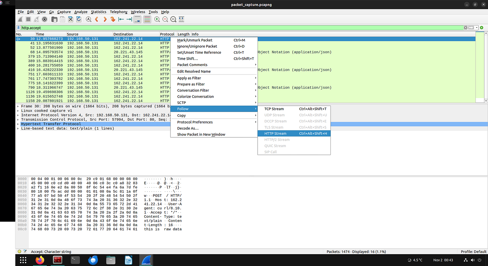Click the close capture file icon
The height and width of the screenshot is (266, 488).
point(70,20)
